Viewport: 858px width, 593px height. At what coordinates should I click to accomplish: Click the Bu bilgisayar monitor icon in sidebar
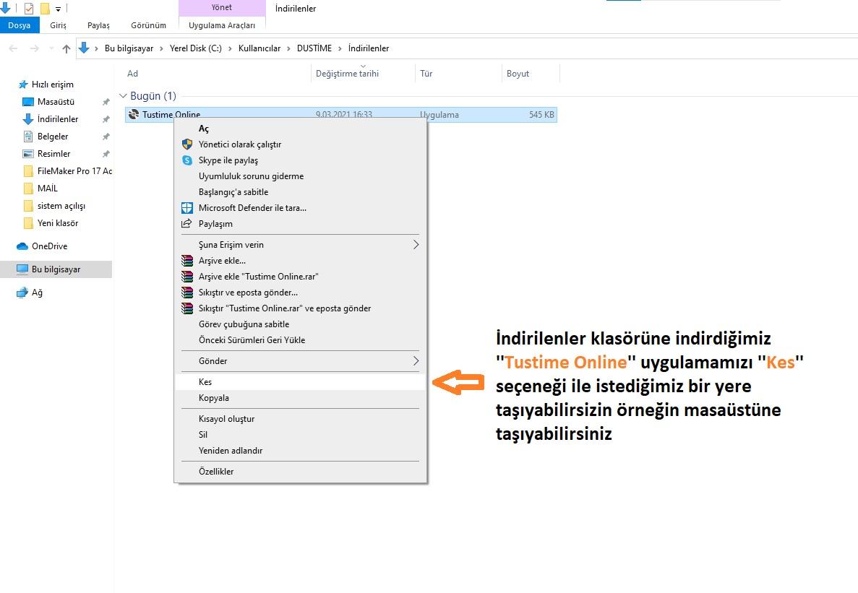[x=22, y=269]
